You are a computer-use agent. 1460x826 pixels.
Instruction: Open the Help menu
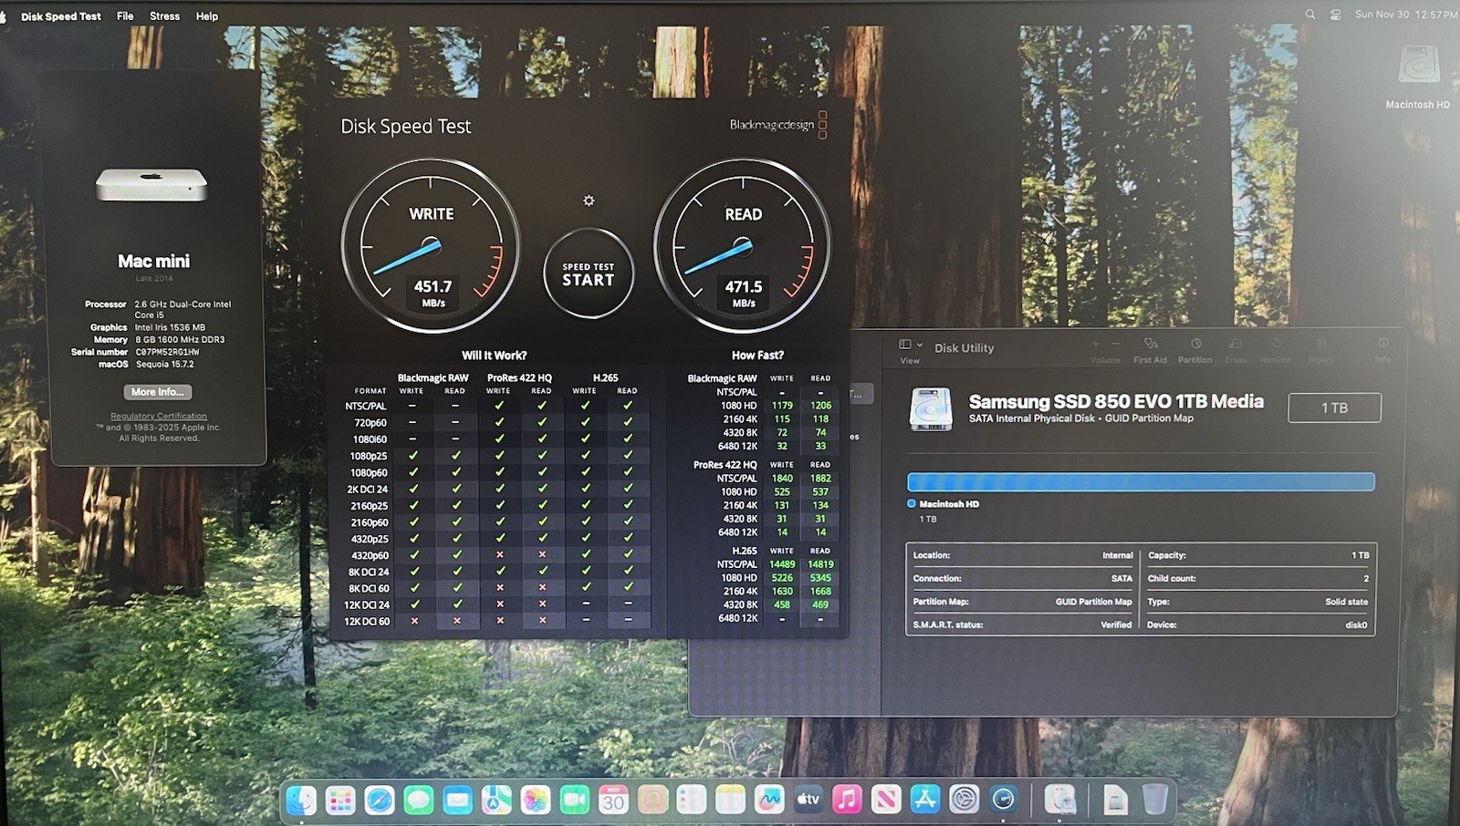click(207, 16)
